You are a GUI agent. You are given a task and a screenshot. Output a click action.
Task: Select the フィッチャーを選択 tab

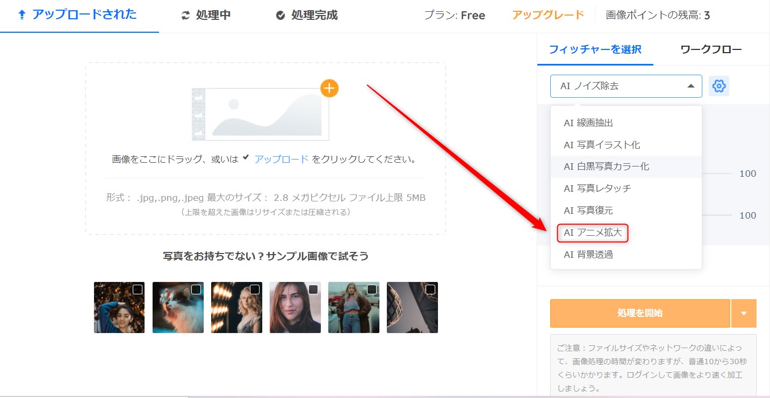595,49
